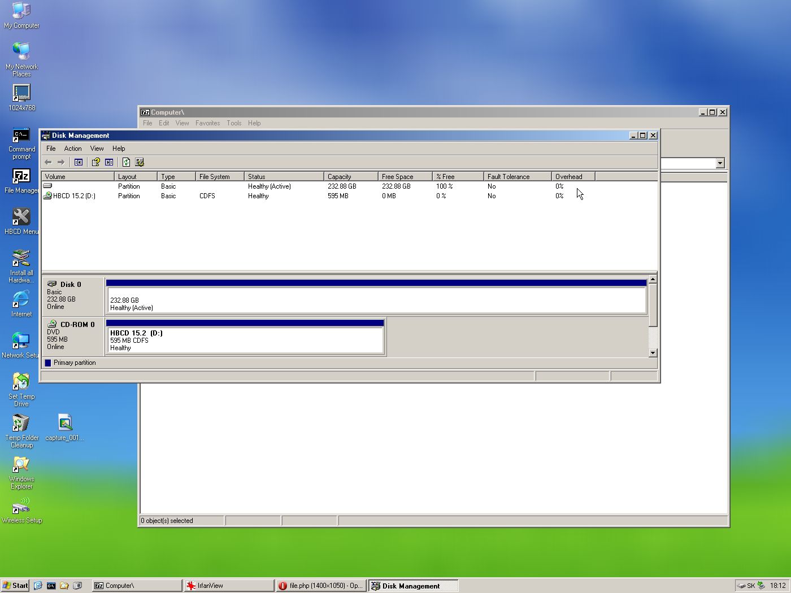Click the folder quick launch icon in taskbar
This screenshot has height=593, width=791.
64,586
